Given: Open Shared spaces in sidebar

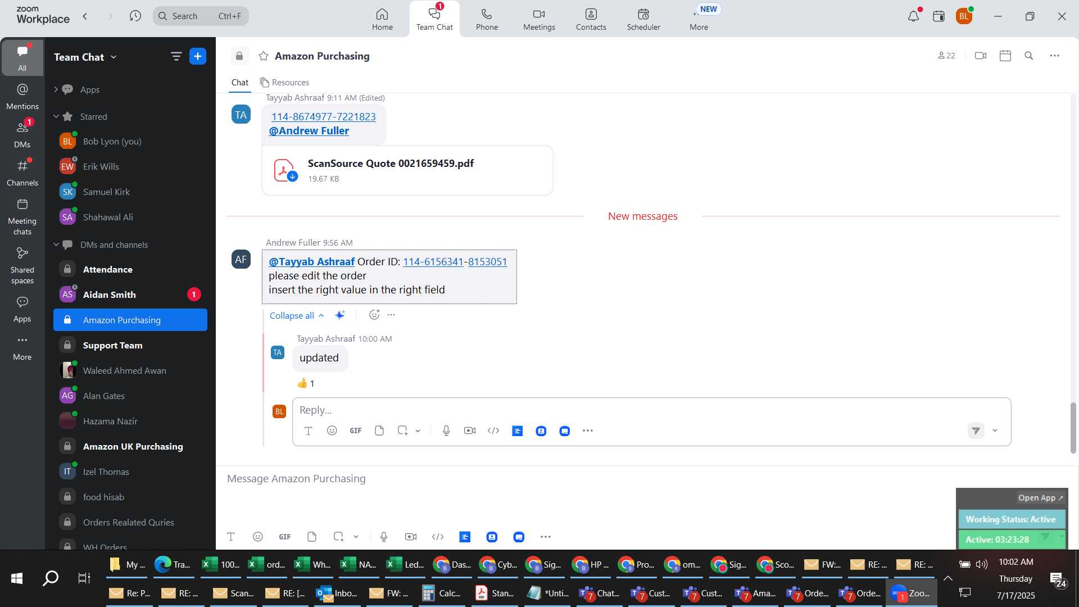Looking at the screenshot, I should point(22,266).
